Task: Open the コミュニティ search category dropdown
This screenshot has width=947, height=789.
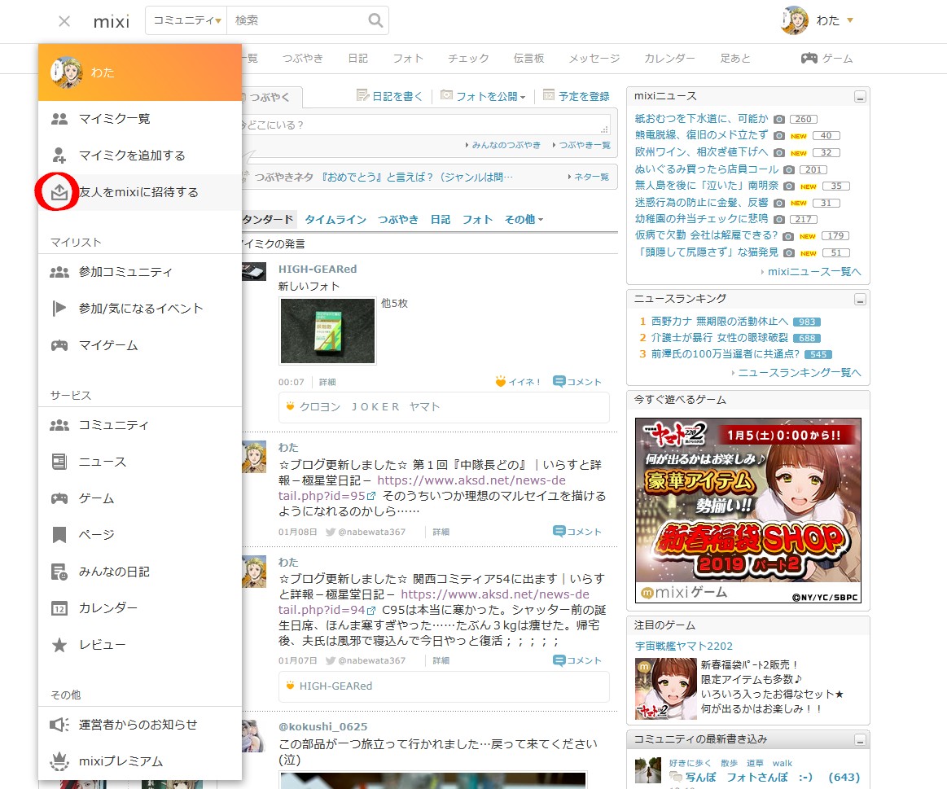Action: click(x=186, y=20)
